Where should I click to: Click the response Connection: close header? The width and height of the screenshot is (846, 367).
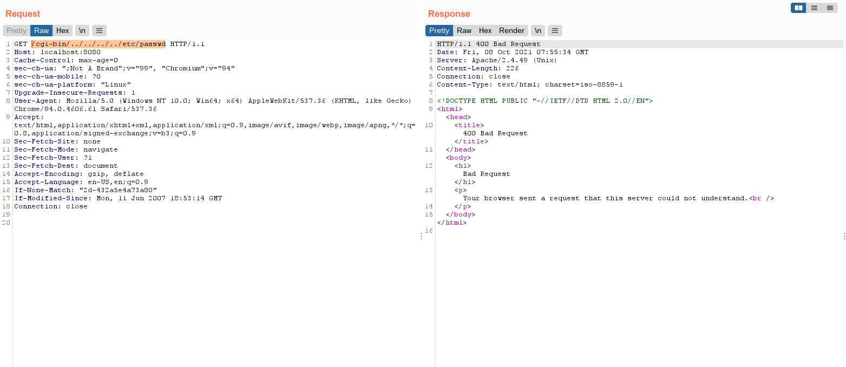(x=474, y=76)
